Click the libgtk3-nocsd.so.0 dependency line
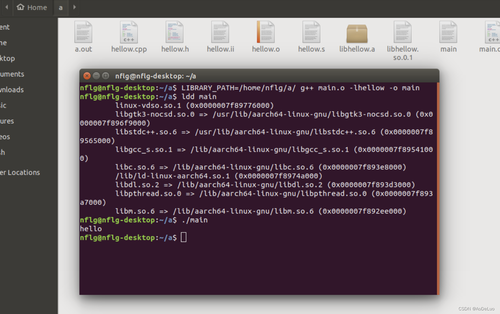500x314 pixels. pyautogui.click(x=256, y=119)
